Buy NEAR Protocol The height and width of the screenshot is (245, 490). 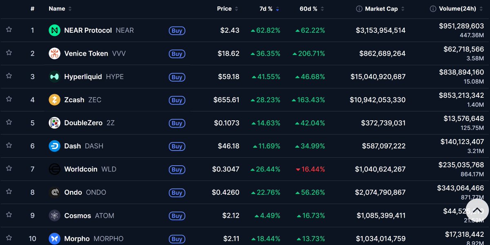point(177,31)
